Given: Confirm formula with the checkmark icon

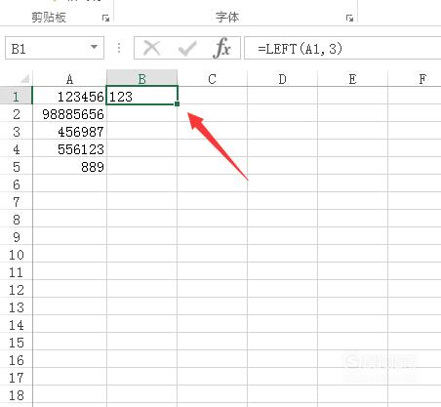Looking at the screenshot, I should pos(187,48).
